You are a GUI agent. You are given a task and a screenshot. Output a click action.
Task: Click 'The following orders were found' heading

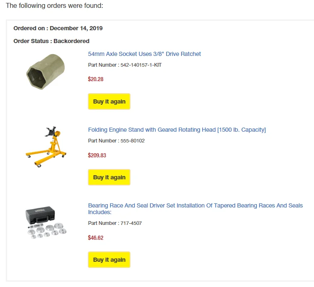[54, 6]
